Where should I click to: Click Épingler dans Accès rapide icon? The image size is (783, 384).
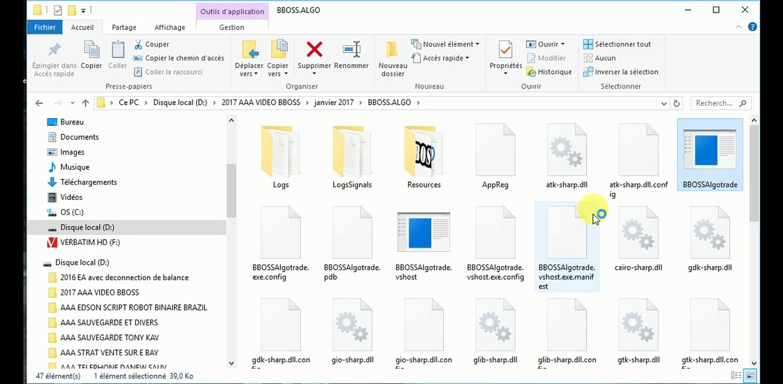54,51
